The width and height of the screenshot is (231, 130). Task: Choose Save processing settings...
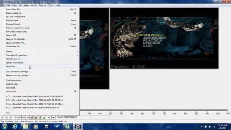click(40, 75)
